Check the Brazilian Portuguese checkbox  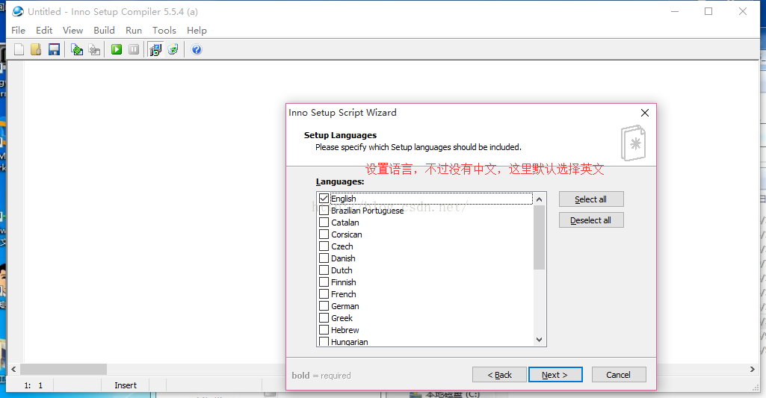(324, 211)
